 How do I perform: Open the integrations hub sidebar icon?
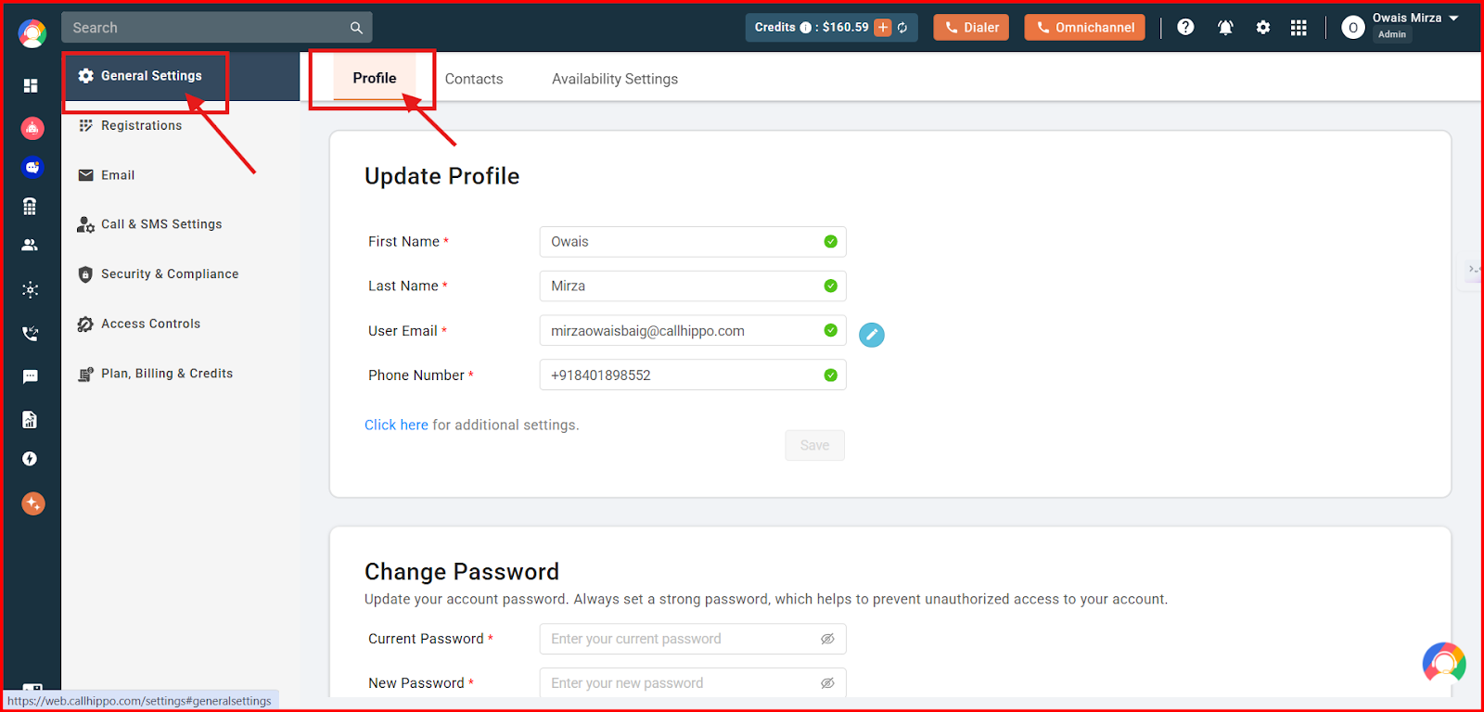point(31,289)
